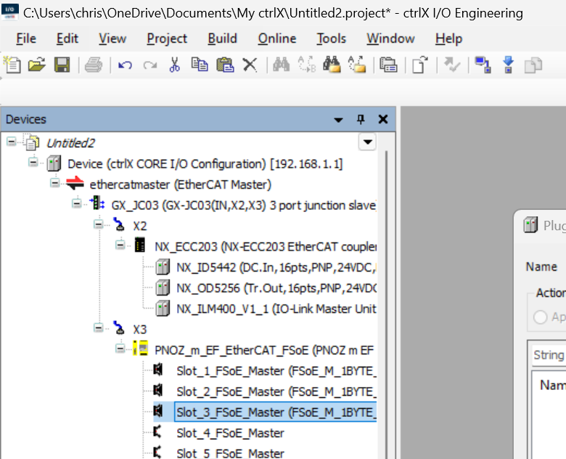This screenshot has height=459, width=566.
Task: Open the Project menu
Action: (x=167, y=38)
